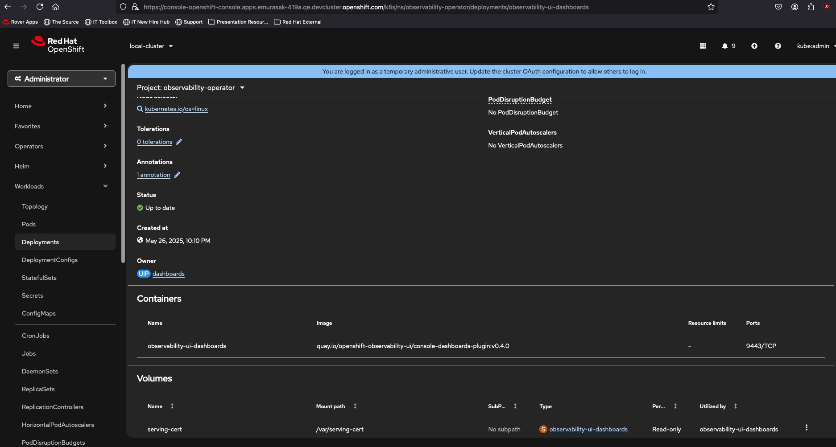The width and height of the screenshot is (836, 447).
Task: Open the browser account profile icon
Action: [x=795, y=7]
